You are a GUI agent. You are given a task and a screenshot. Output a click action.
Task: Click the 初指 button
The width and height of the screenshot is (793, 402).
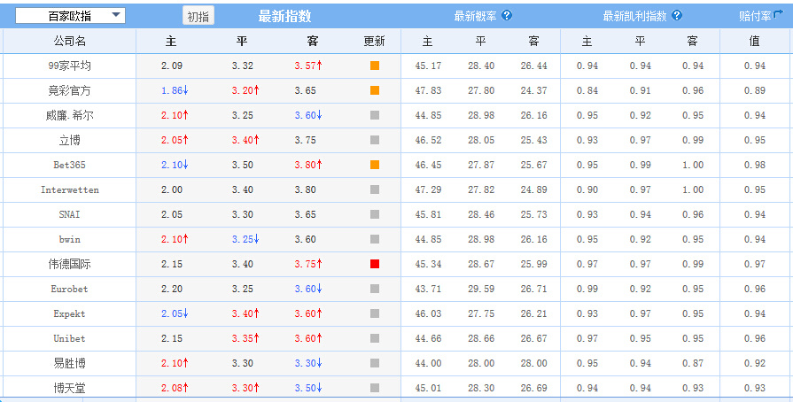(198, 16)
